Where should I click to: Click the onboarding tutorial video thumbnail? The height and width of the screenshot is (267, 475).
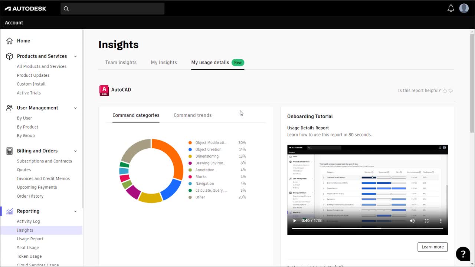(x=367, y=190)
